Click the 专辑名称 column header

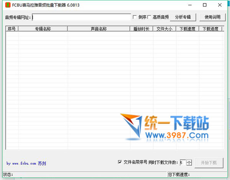click(43, 29)
